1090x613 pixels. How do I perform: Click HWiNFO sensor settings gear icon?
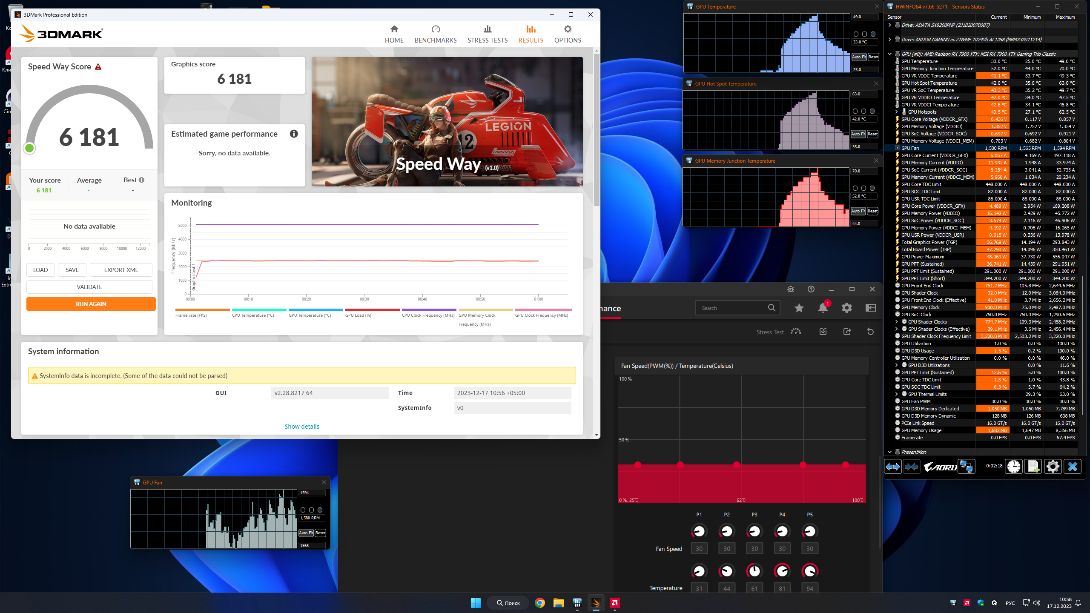click(1053, 467)
